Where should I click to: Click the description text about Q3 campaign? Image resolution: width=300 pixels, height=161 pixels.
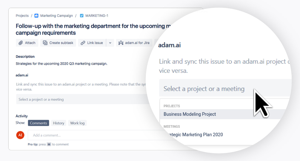61,63
